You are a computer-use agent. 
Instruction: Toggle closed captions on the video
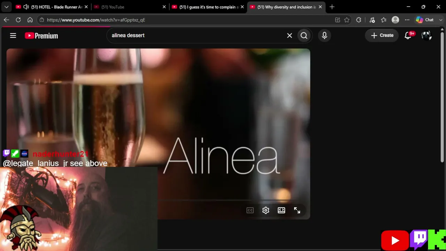(x=250, y=210)
